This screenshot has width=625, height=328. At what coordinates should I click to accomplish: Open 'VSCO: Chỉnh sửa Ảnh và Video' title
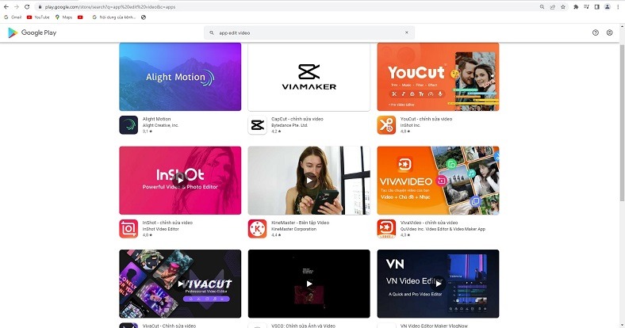click(x=303, y=326)
